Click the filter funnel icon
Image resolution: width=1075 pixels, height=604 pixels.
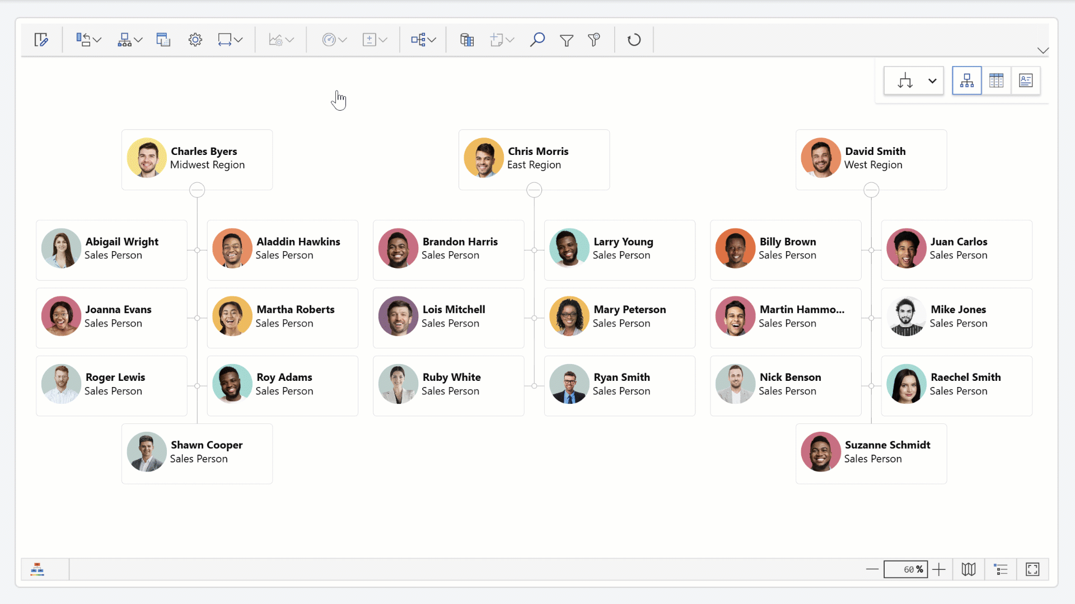pyautogui.click(x=566, y=40)
